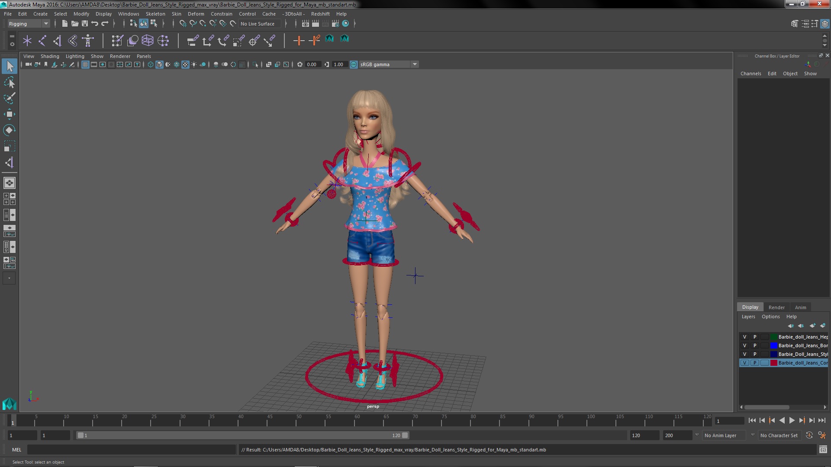Open the Rigging menu set dropdown

point(29,24)
